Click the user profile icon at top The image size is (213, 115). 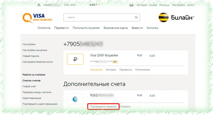tap(39, 5)
